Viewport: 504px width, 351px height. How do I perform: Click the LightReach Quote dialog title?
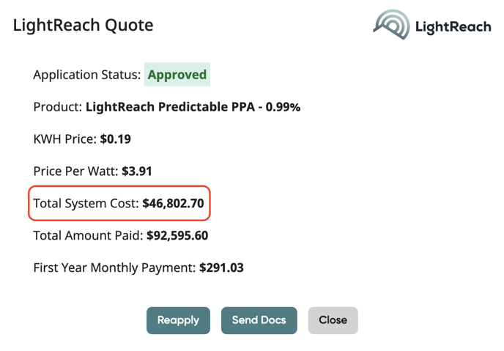[x=84, y=25]
